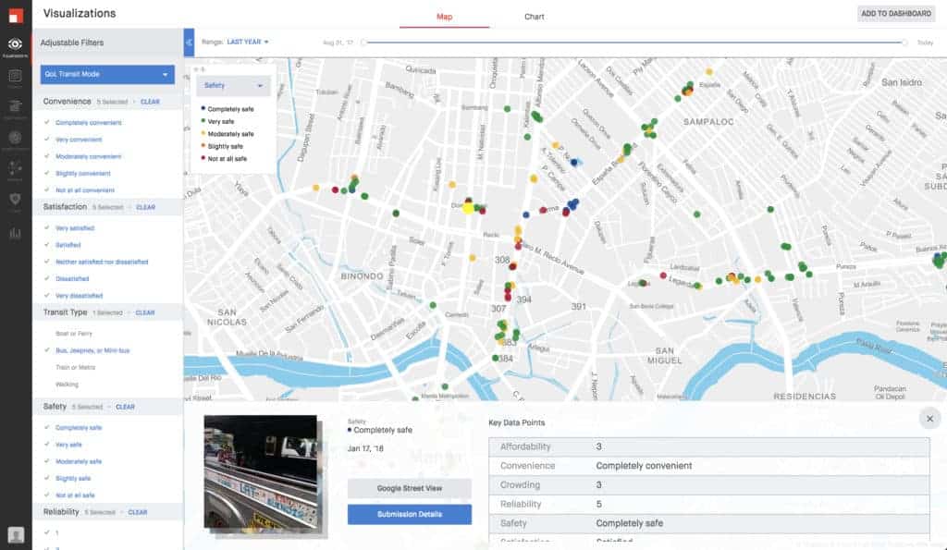Open the QoL Transit Mode dropdown
Screen dimensions: 947x550
pos(107,74)
